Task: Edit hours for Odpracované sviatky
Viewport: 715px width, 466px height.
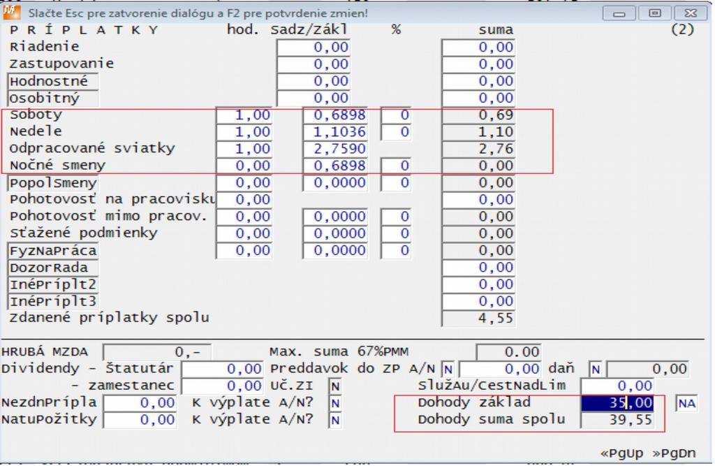Action: tap(244, 149)
